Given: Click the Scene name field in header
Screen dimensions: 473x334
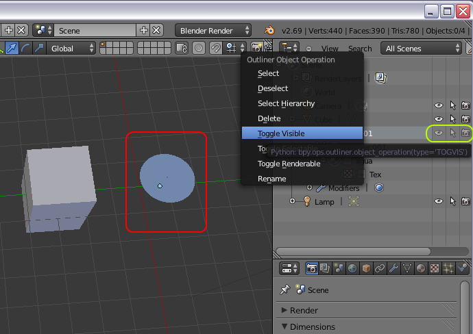Looking at the screenshot, I should point(95,30).
